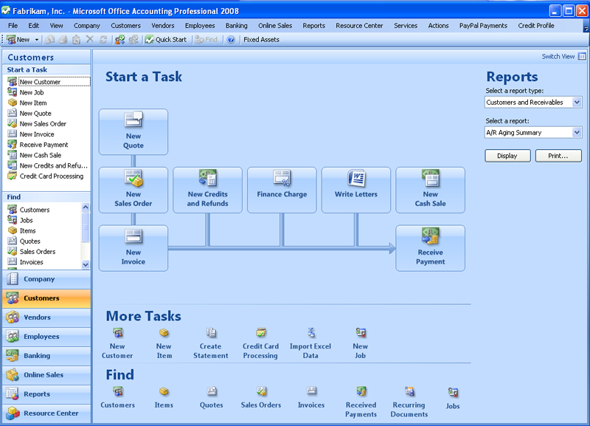Screen dimensions: 590x426
Task: Expand the New button dropdown arrow in toolbar
Action: (37, 40)
